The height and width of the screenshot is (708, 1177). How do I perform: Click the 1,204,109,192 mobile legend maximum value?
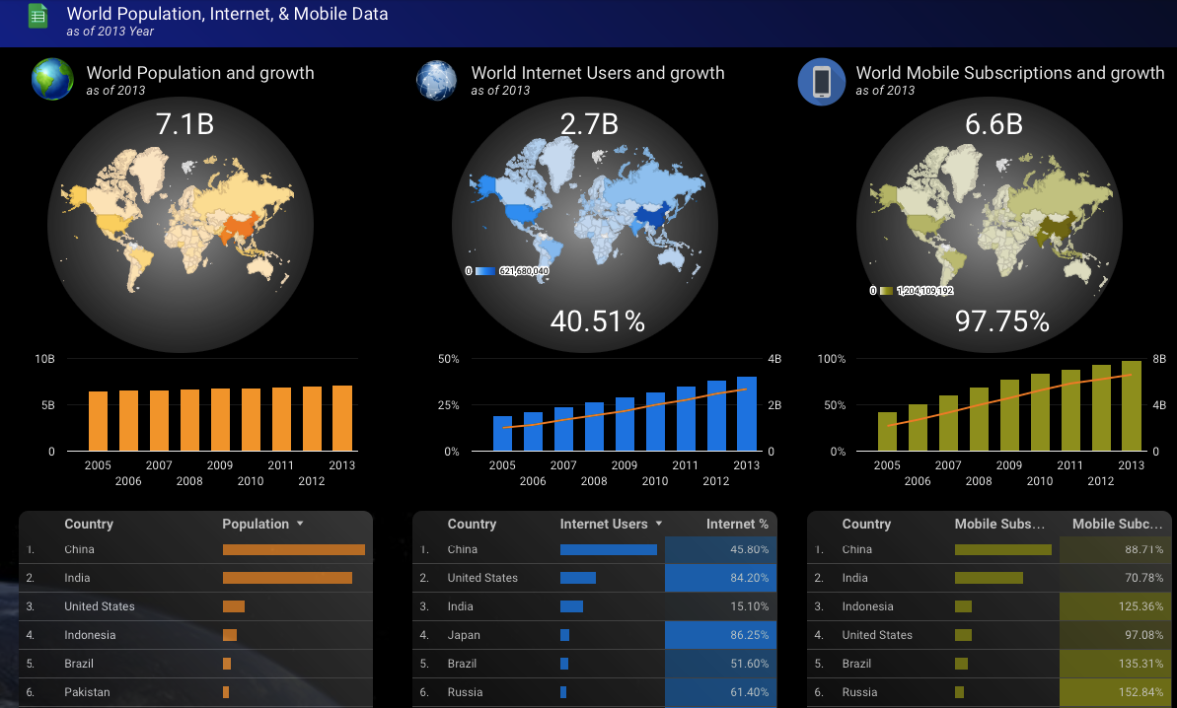tap(924, 291)
